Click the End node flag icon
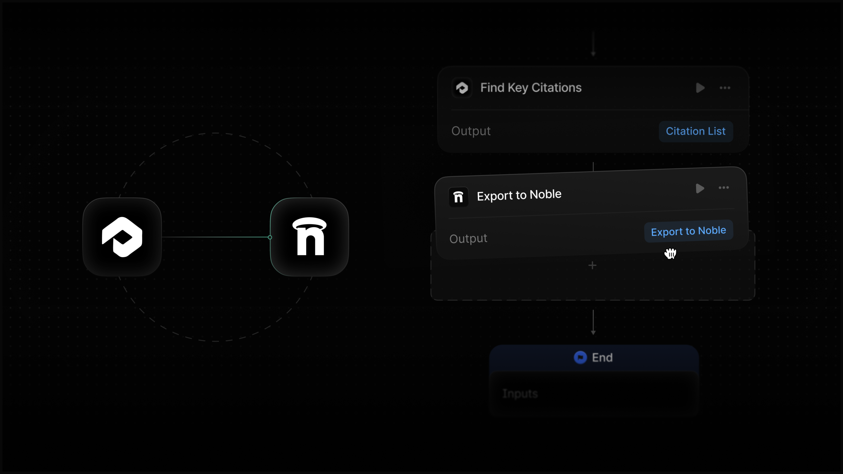This screenshot has width=843, height=474. pos(580,357)
